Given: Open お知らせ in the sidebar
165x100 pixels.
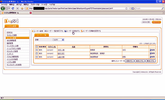Looking at the screenshot, I should (x=10, y=32).
